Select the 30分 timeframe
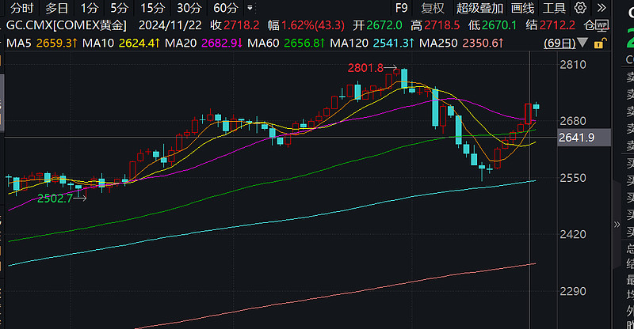Screen dimensions: 634x329 [x=189, y=8]
